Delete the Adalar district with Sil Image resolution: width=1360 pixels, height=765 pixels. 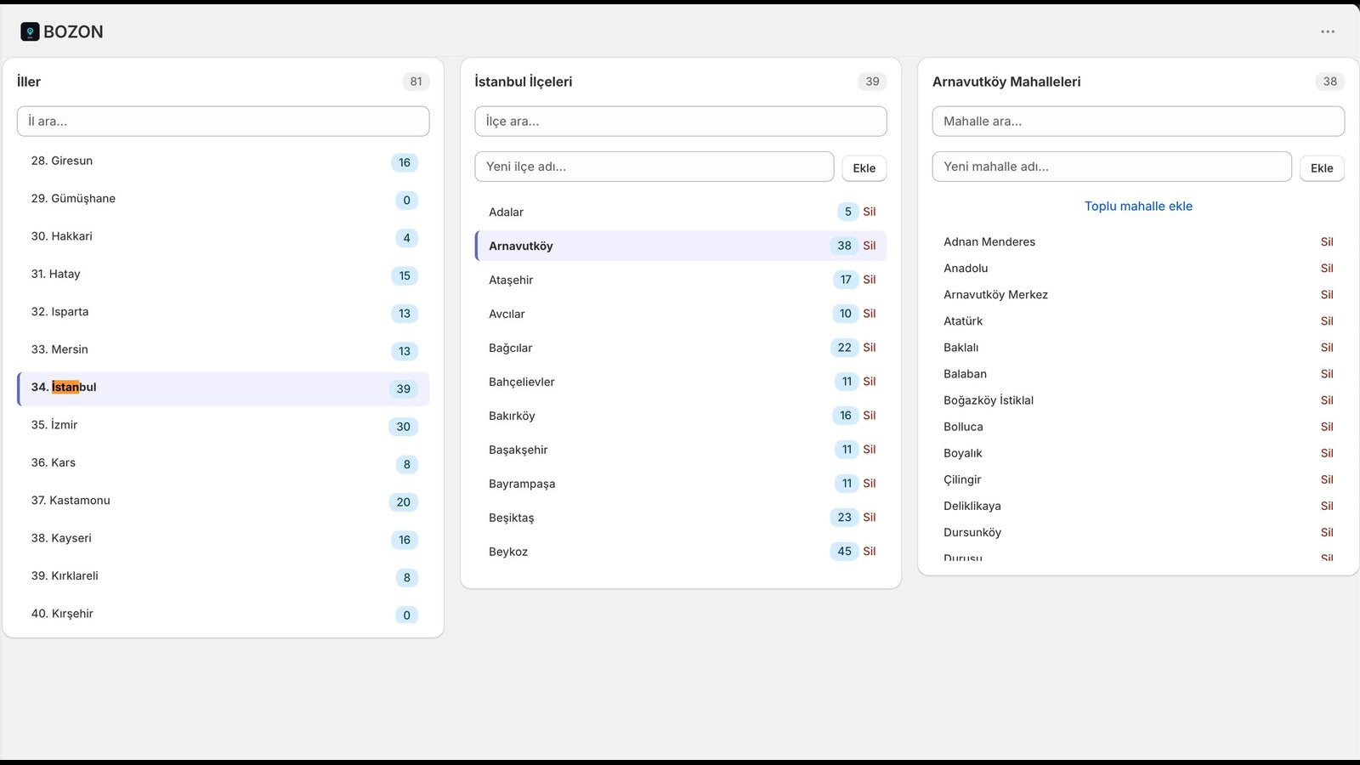coord(869,212)
